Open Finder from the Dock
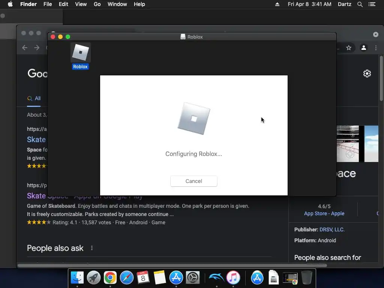 pos(77,278)
